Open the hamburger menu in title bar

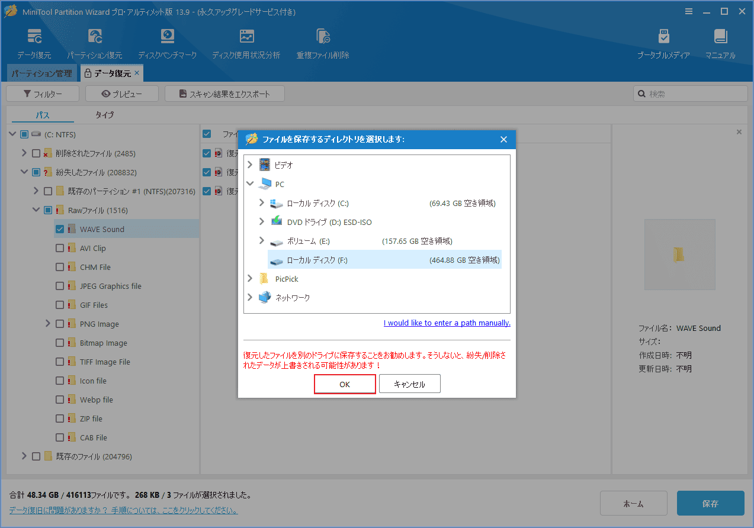(x=689, y=11)
